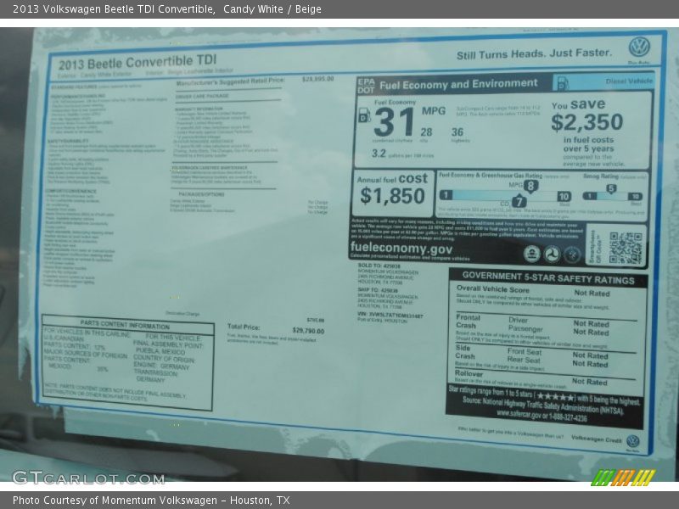679x509 pixels.
Task: Click the third agency seal beside the QR code
Action: pos(571,254)
